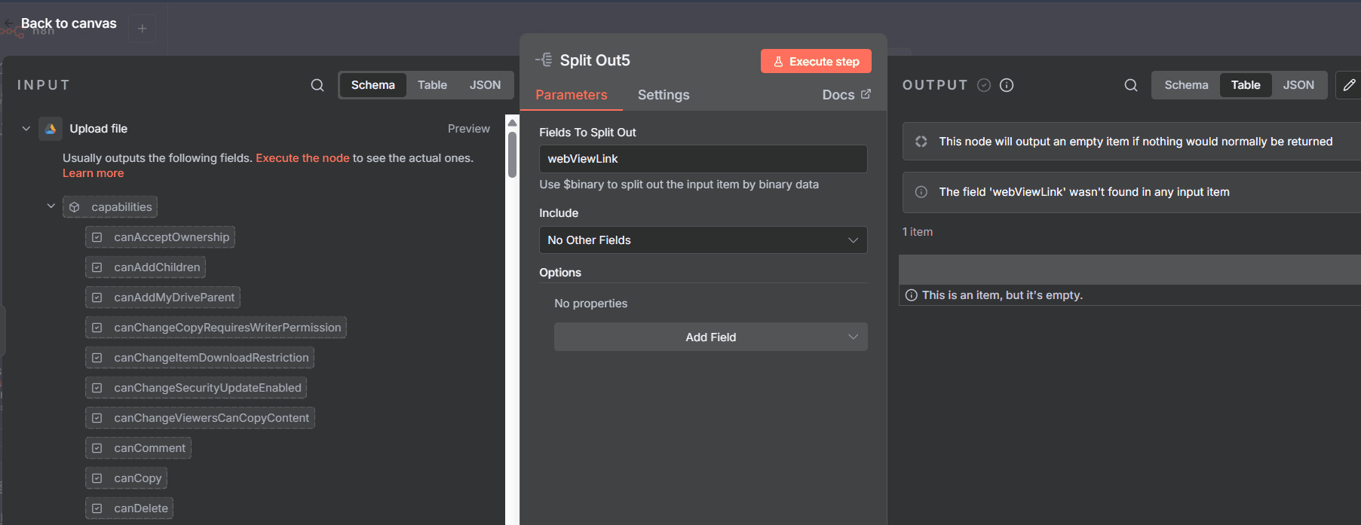Click the Execute step button
Viewport: 1361px width, 525px height.
tap(816, 61)
